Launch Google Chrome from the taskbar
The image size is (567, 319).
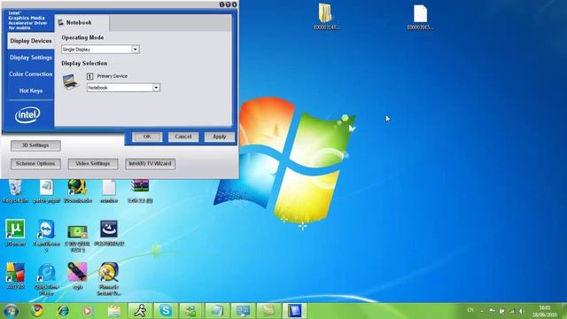tap(36, 311)
